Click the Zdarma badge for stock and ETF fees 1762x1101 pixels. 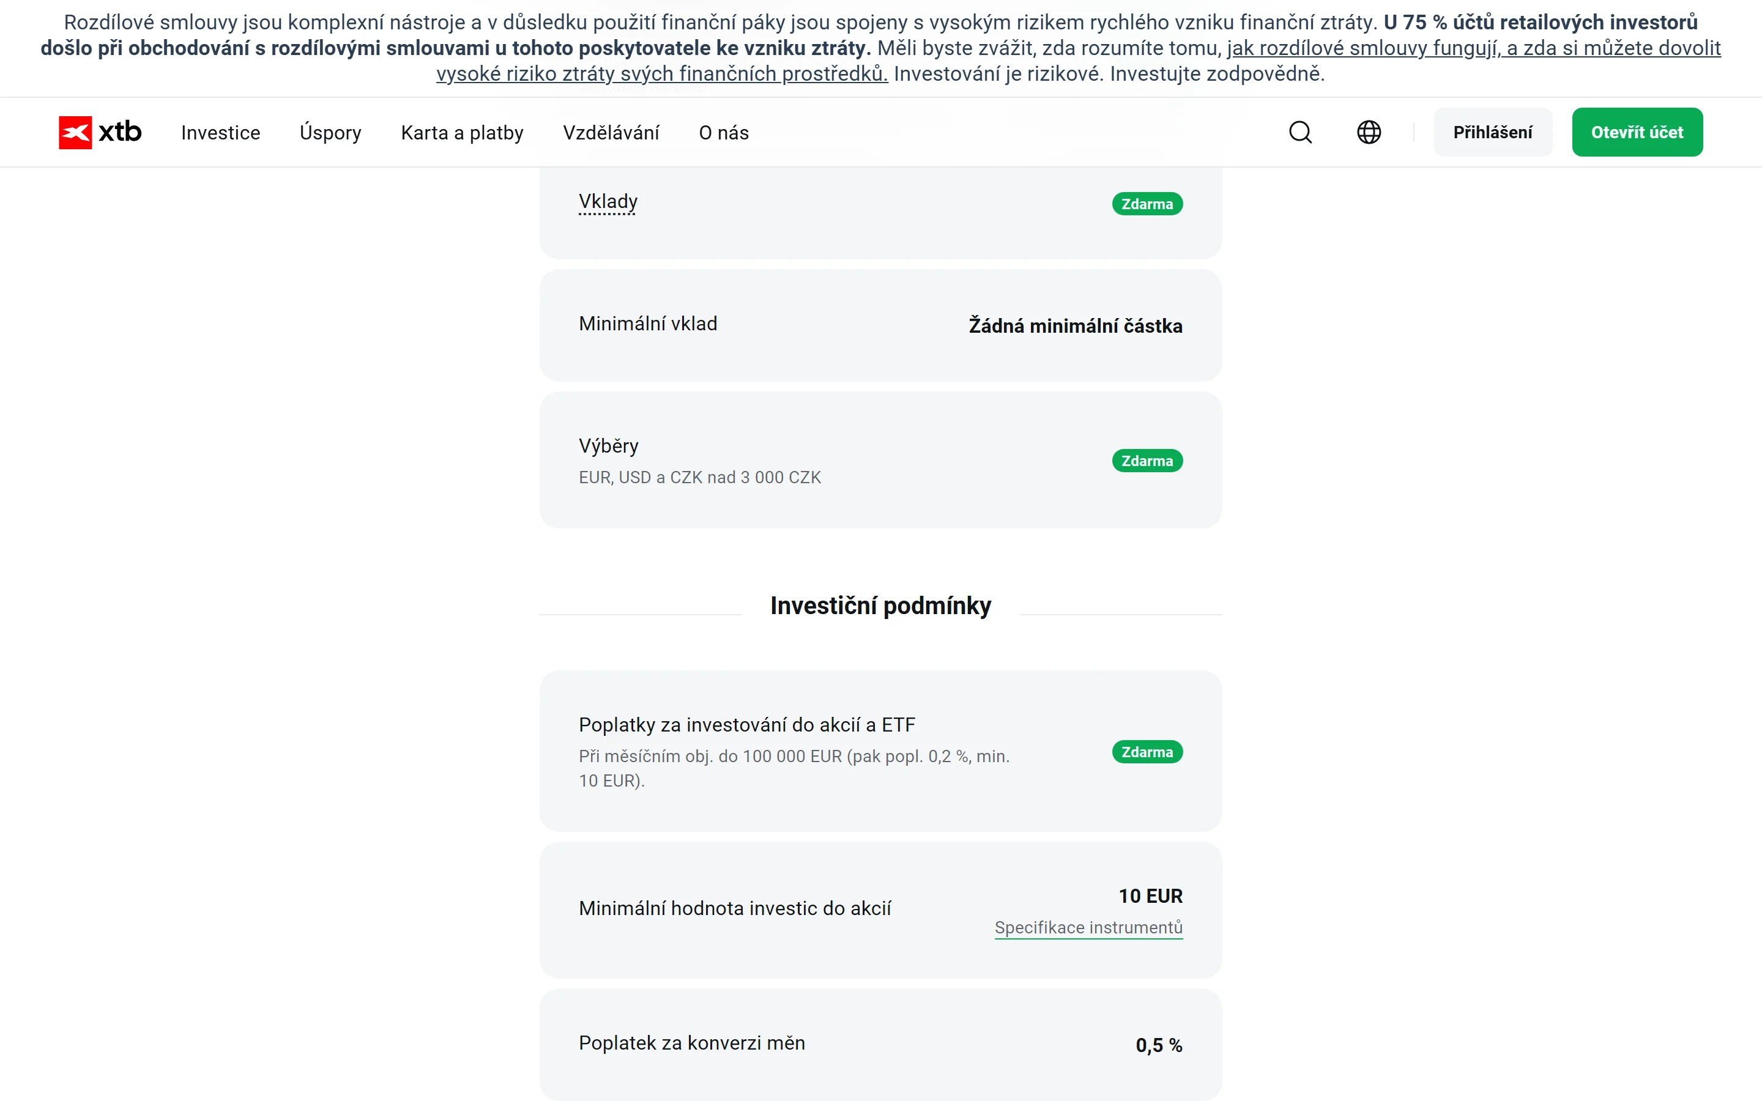coord(1147,752)
